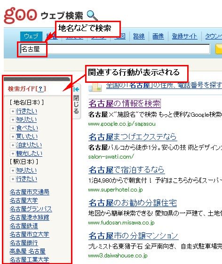The width and height of the screenshot is (222, 264).
Task: Open the 名古屋市の分譲マンション result
Action: click(x=134, y=236)
